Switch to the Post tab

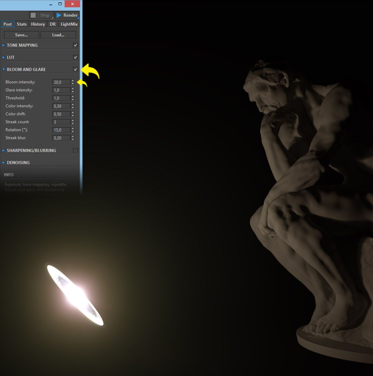(x=7, y=24)
